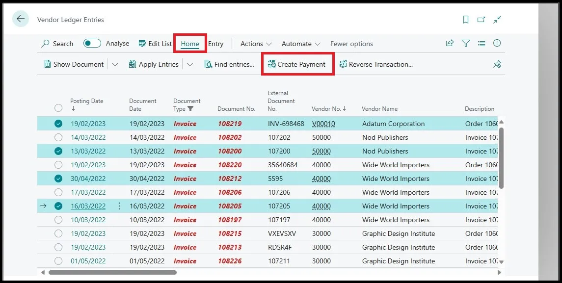Open vendor number link V00010
This screenshot has width=562, height=283.
click(323, 124)
